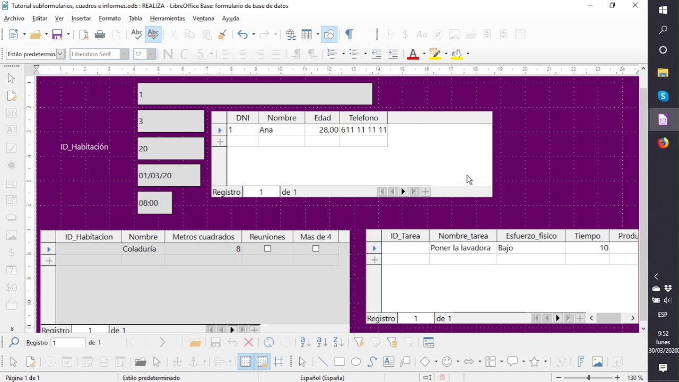Click the Decrease indent icon

377,54
